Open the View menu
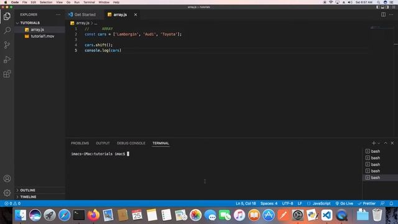Screen dimensions: 398x224 pyautogui.click(x=60, y=2)
